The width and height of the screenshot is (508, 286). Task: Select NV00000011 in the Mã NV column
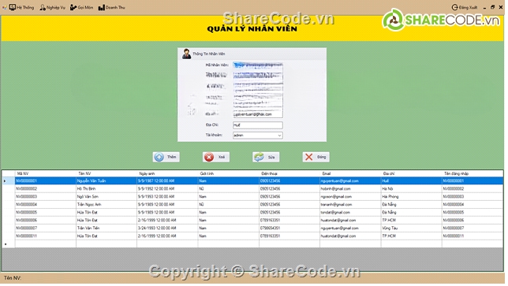[46, 237]
